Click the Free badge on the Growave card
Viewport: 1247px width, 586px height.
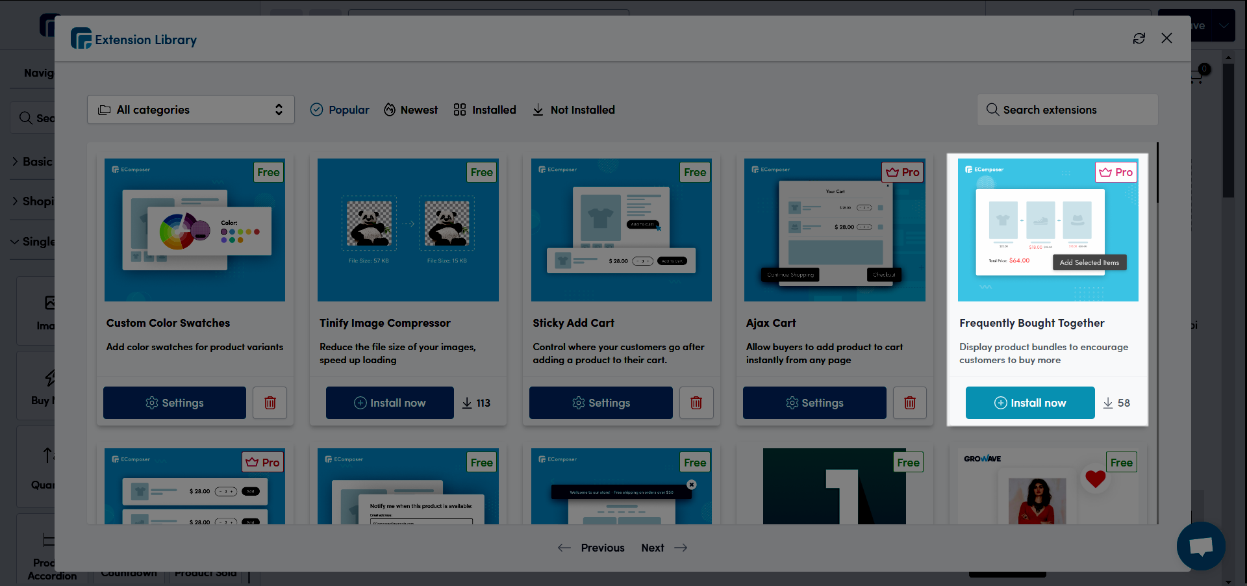[x=1122, y=463]
